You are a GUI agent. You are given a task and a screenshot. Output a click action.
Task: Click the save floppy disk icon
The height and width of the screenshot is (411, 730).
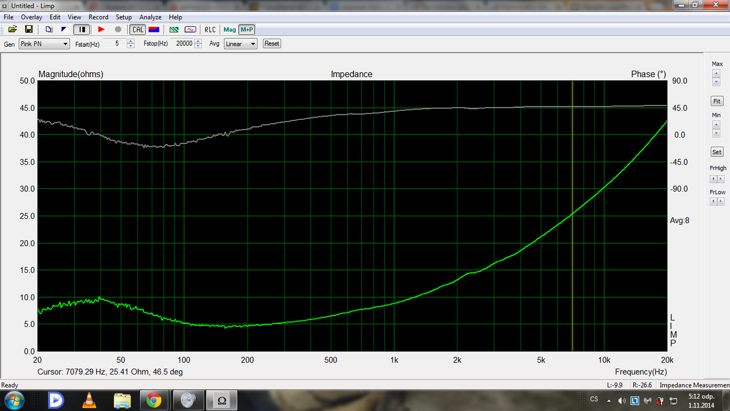click(29, 29)
